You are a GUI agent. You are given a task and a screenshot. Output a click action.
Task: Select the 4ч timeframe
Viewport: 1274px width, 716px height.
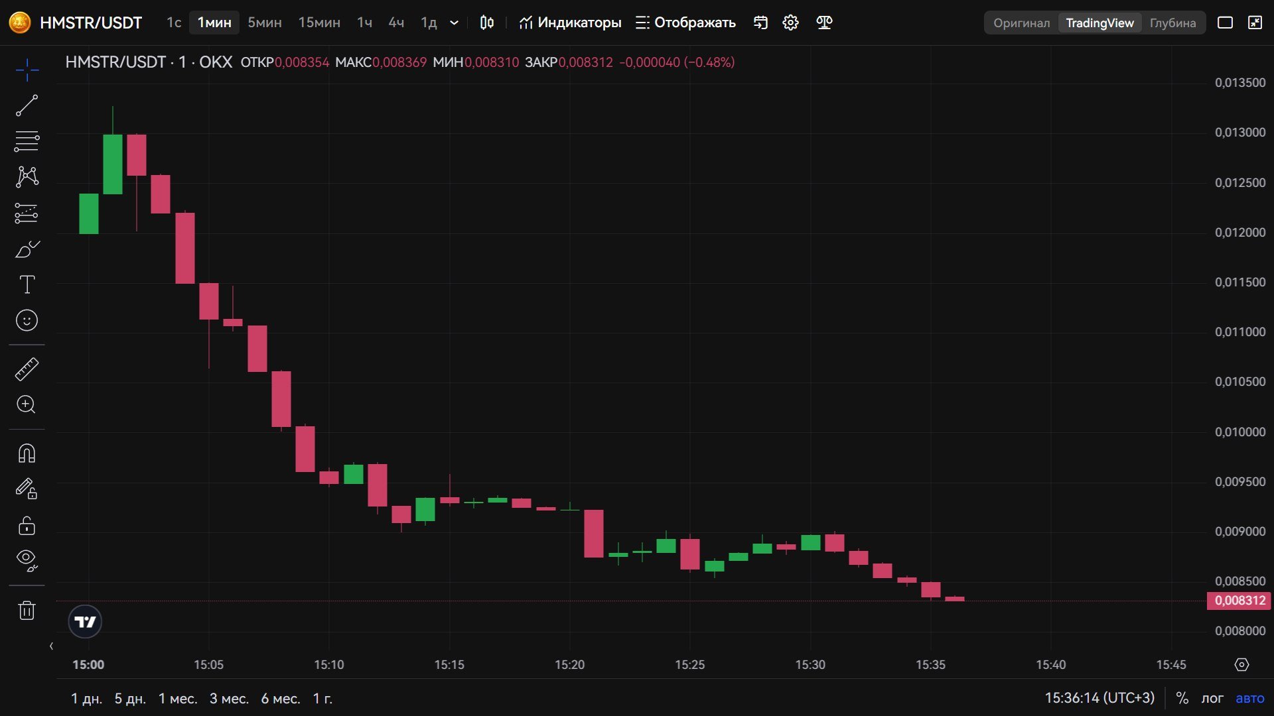(396, 23)
